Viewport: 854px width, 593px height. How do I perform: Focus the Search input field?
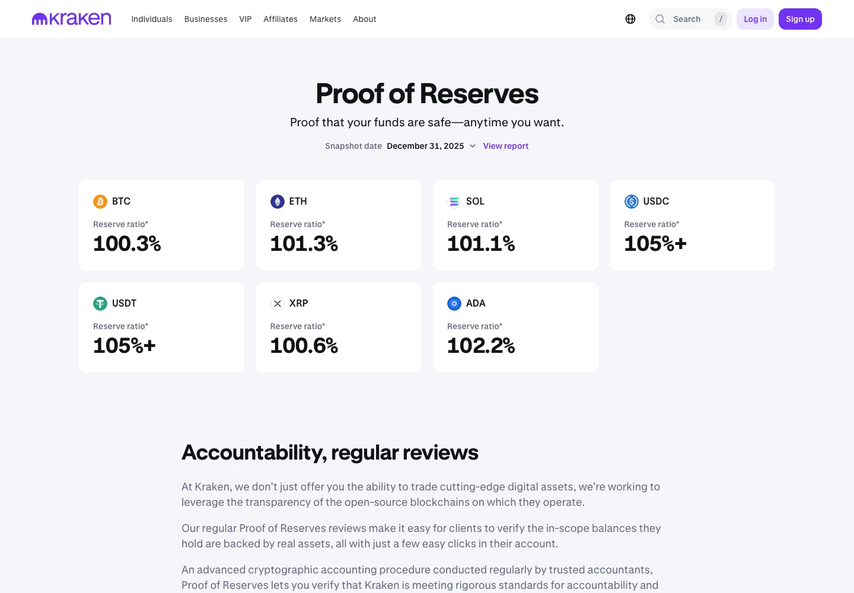(x=691, y=19)
